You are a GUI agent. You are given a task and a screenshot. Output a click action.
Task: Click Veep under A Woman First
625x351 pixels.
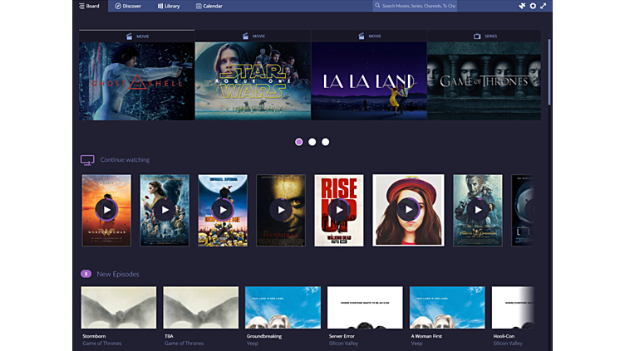(x=416, y=344)
